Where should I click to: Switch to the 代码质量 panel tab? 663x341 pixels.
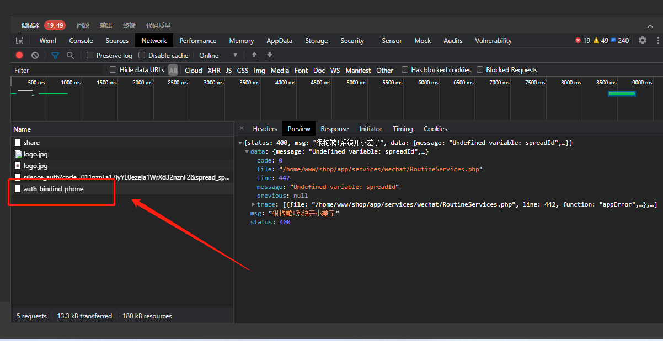pyautogui.click(x=158, y=25)
